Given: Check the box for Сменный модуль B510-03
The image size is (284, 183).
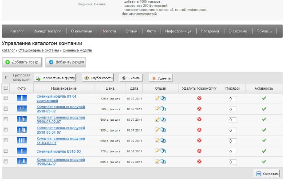Looking at the screenshot, I should pos(5,151).
